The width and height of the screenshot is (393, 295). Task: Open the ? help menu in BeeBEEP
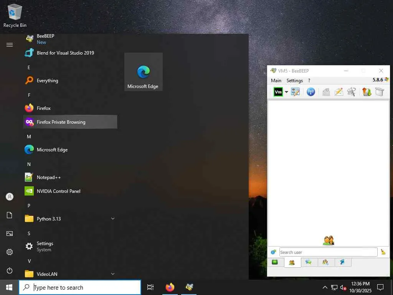pyautogui.click(x=309, y=81)
